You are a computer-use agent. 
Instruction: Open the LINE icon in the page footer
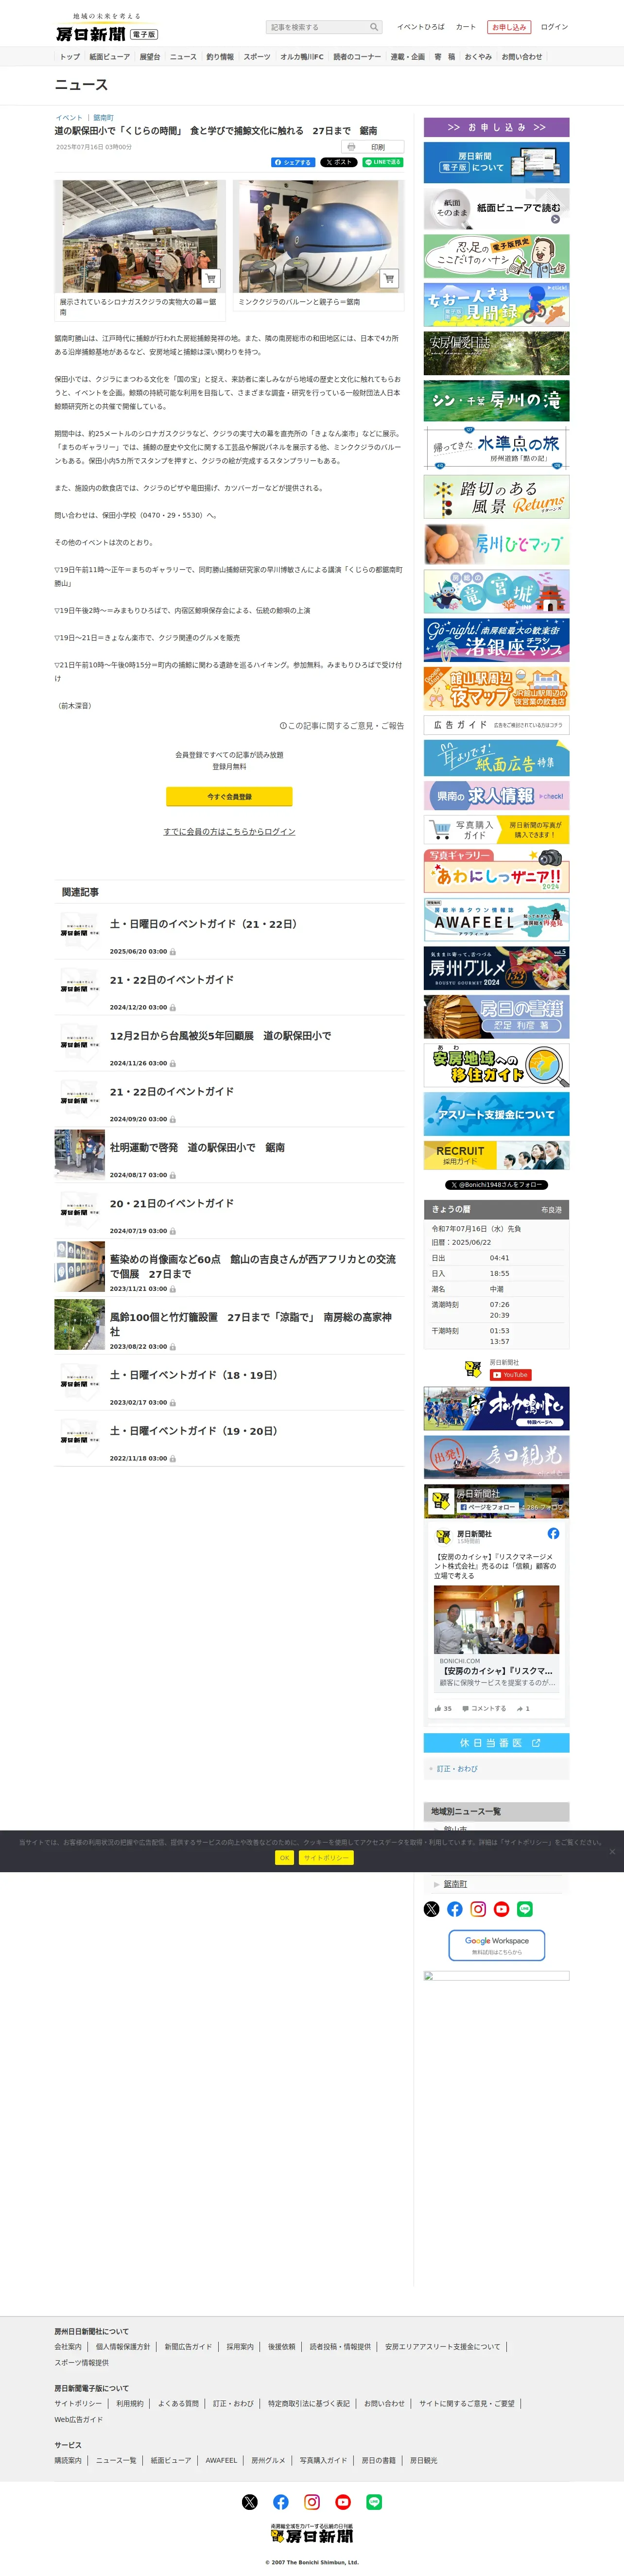click(374, 2502)
